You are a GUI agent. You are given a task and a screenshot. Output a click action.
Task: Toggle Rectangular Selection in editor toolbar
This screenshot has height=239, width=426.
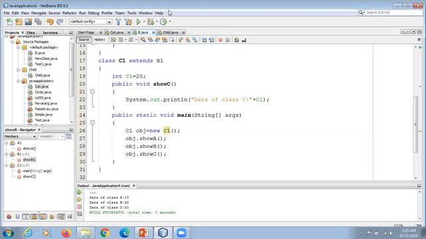coord(172,40)
